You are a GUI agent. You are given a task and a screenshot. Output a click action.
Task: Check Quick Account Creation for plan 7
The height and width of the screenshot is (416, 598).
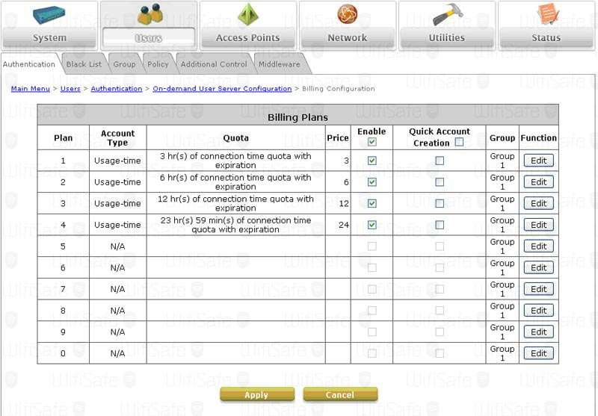point(440,289)
